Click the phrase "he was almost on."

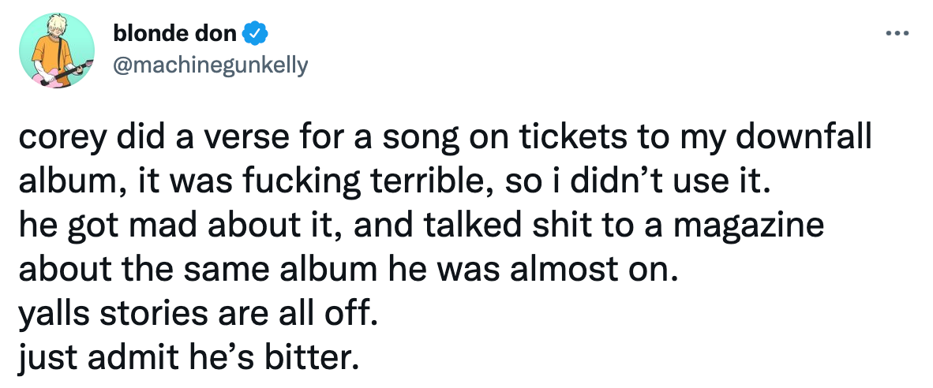532,270
